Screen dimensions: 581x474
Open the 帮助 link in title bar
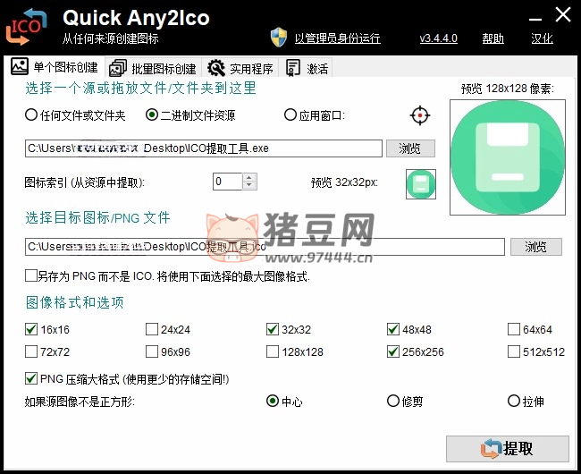point(493,38)
